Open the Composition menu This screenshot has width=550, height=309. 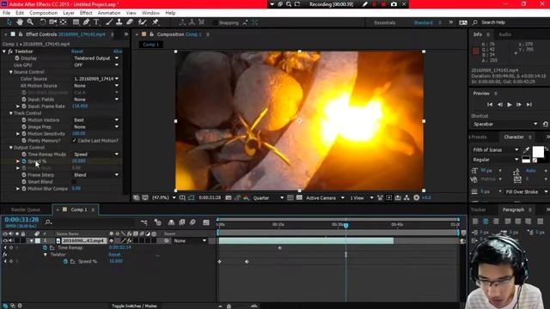tap(44, 13)
